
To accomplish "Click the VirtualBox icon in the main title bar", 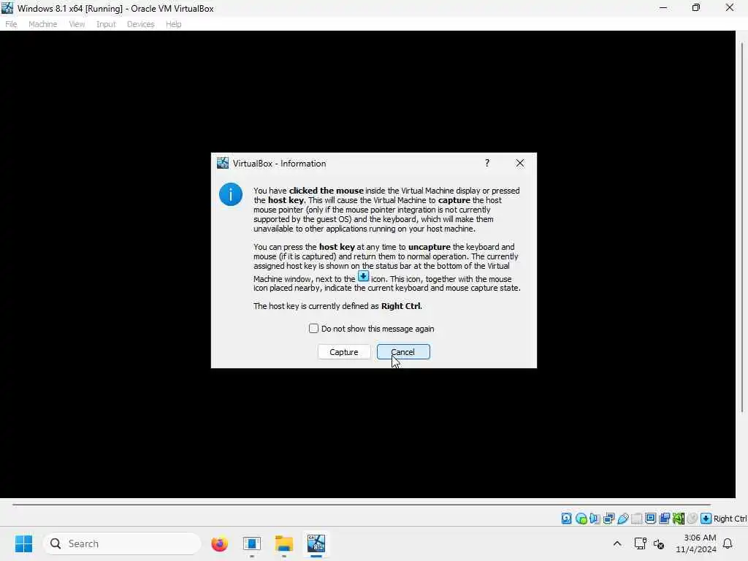I will pos(7,8).
